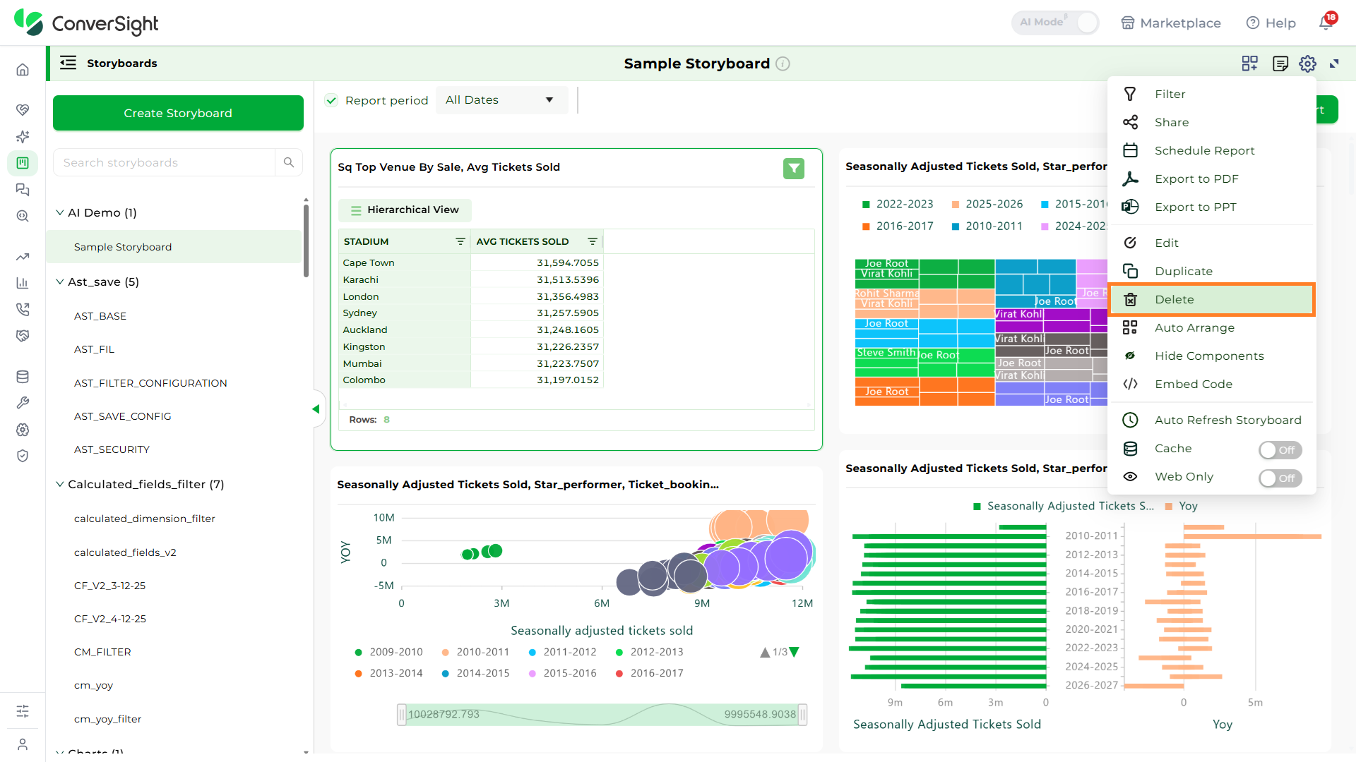Toggle AI Mode switch
Image resolution: width=1356 pixels, height=762 pixels.
tap(1055, 23)
